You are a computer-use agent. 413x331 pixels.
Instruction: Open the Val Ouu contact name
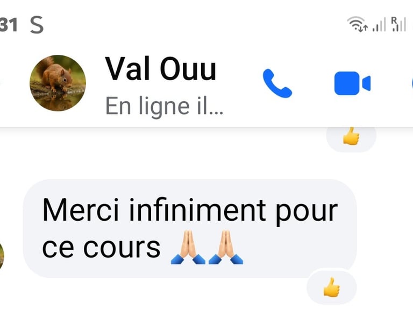pyautogui.click(x=161, y=68)
